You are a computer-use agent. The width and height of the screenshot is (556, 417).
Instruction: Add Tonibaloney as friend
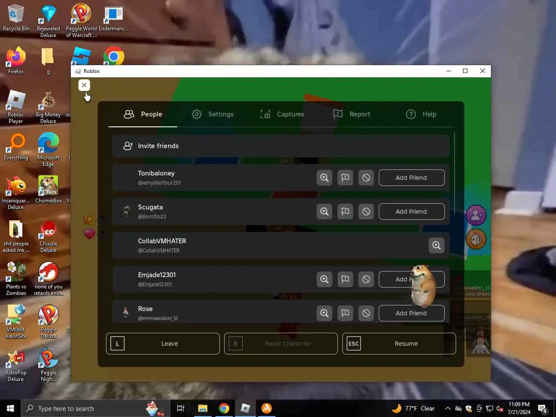pyautogui.click(x=411, y=178)
